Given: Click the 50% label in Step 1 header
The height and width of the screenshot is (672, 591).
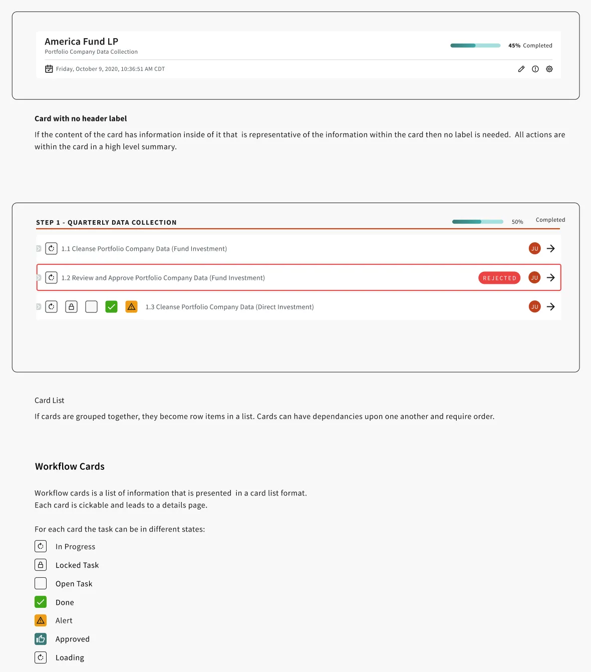Looking at the screenshot, I should click(517, 222).
